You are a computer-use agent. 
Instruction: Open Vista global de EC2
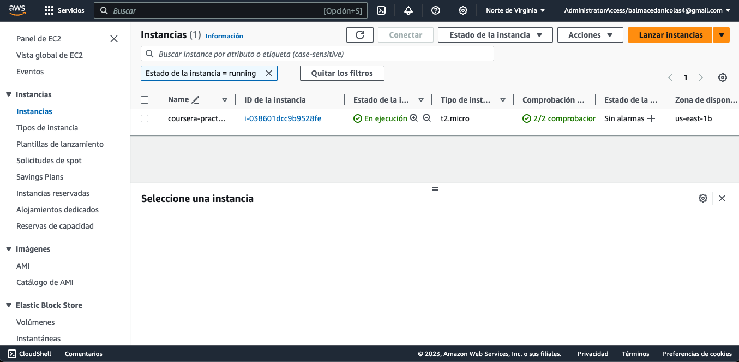pos(50,55)
